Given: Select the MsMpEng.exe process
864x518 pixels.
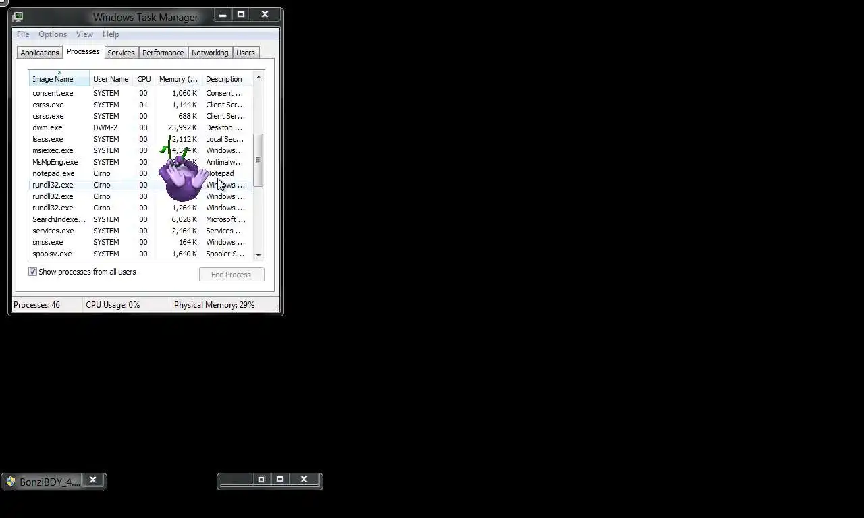Looking at the screenshot, I should point(140,162).
